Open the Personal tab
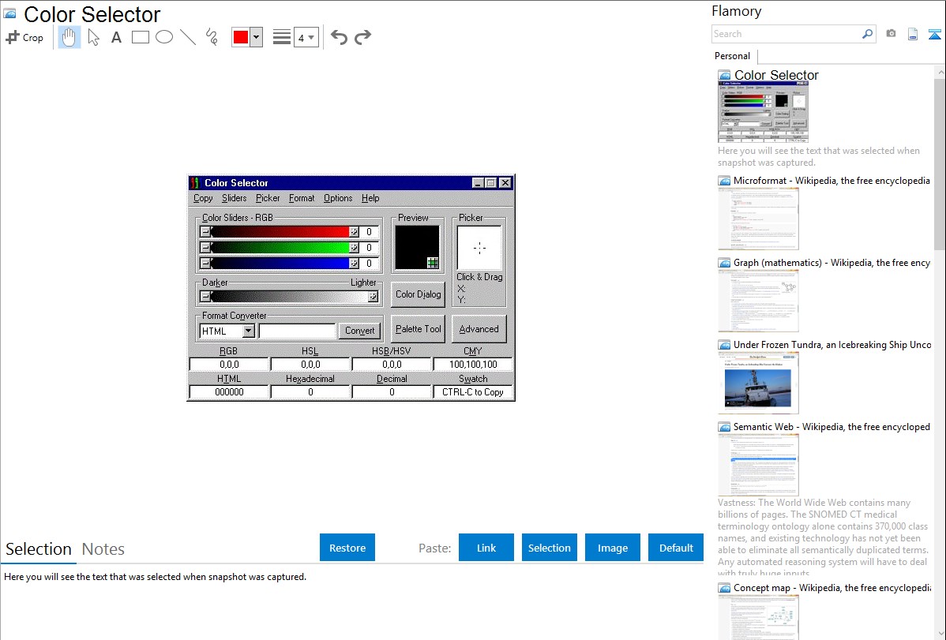This screenshot has height=640, width=946. click(x=732, y=56)
